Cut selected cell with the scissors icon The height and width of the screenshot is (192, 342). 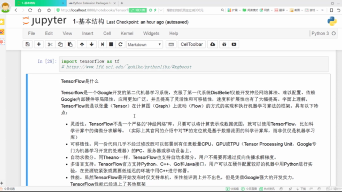click(x=50, y=44)
